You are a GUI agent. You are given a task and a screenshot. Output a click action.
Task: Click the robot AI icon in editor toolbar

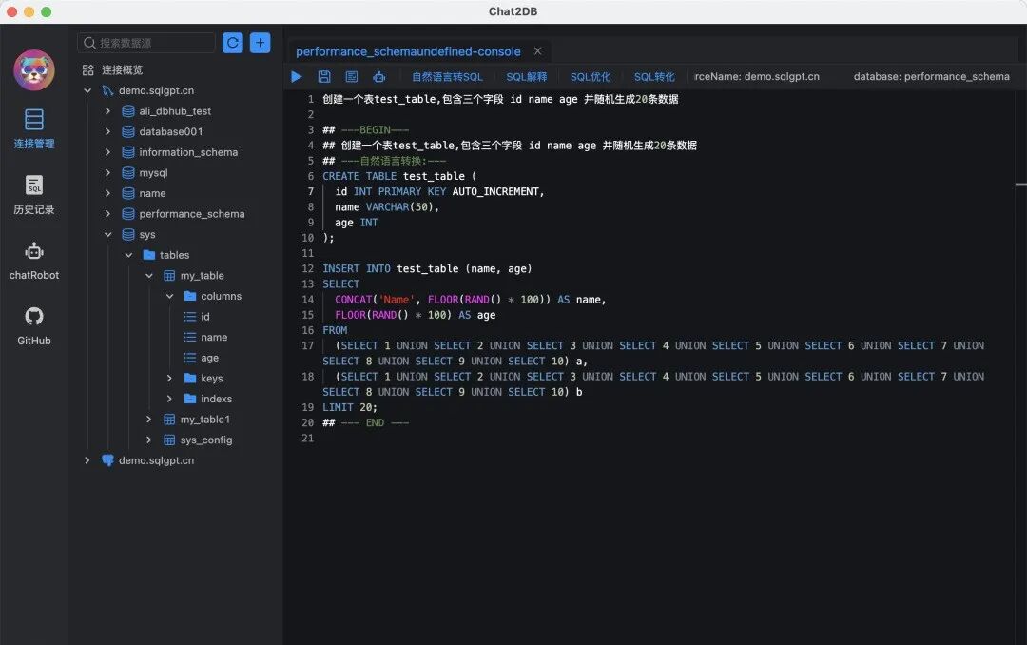pos(379,77)
